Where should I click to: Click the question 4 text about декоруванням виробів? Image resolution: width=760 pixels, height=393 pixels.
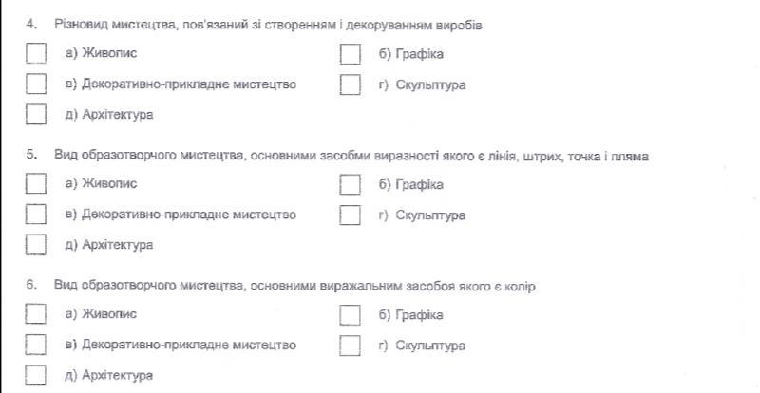[268, 25]
